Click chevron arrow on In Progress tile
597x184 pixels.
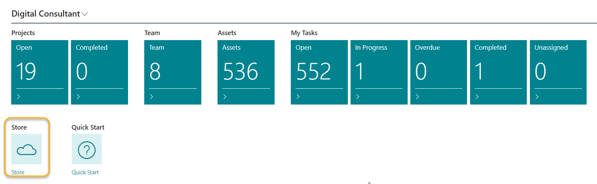358,97
